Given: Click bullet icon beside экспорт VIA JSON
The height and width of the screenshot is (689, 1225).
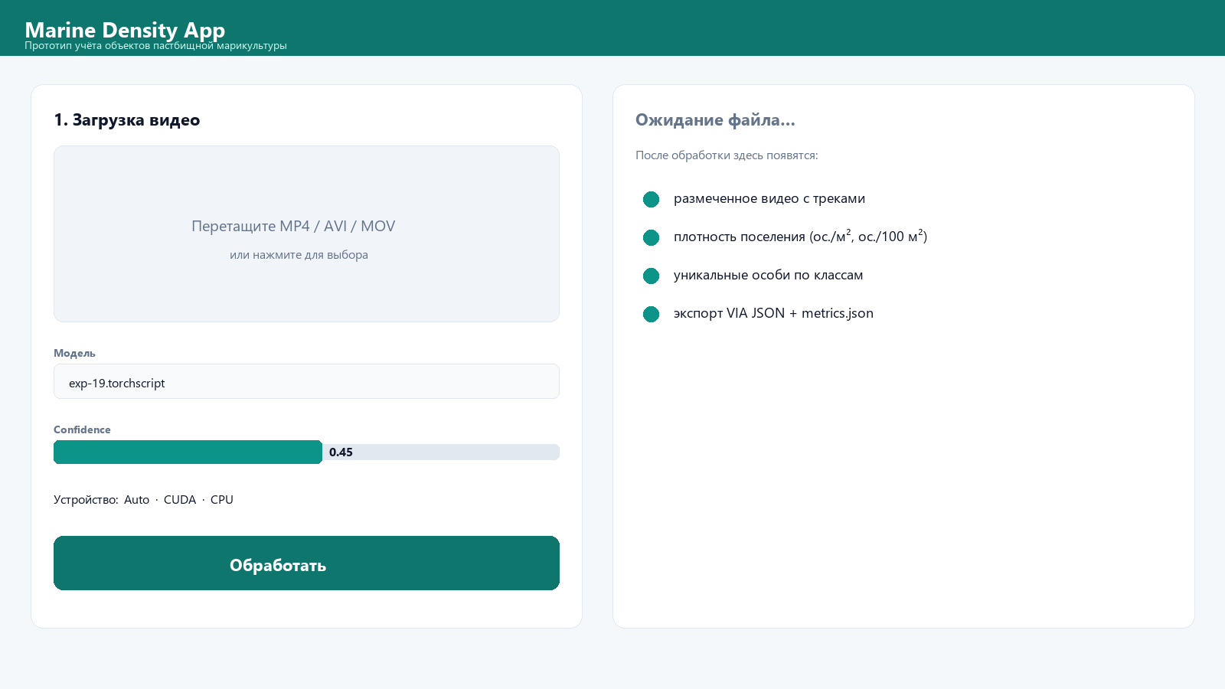Looking at the screenshot, I should (652, 314).
